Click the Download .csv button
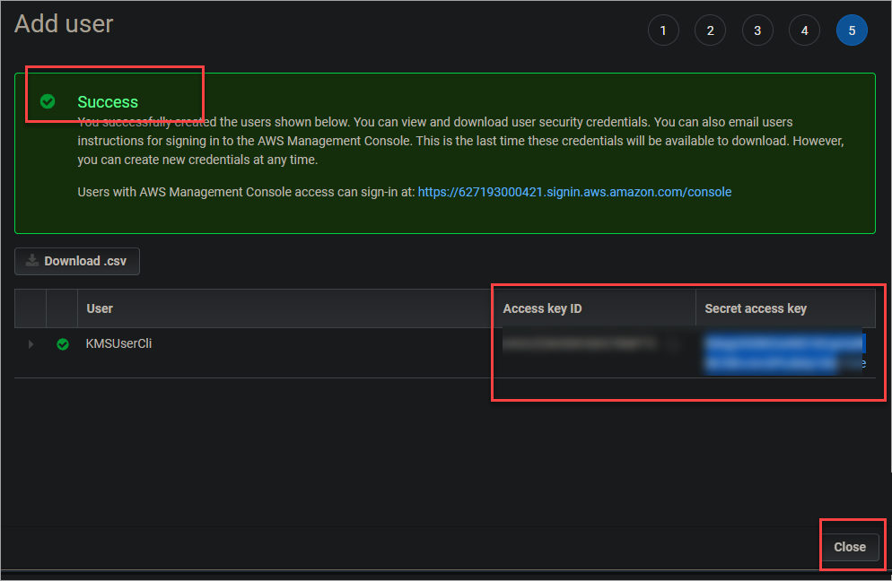Viewport: 892px width, 581px height. pyautogui.click(x=77, y=261)
